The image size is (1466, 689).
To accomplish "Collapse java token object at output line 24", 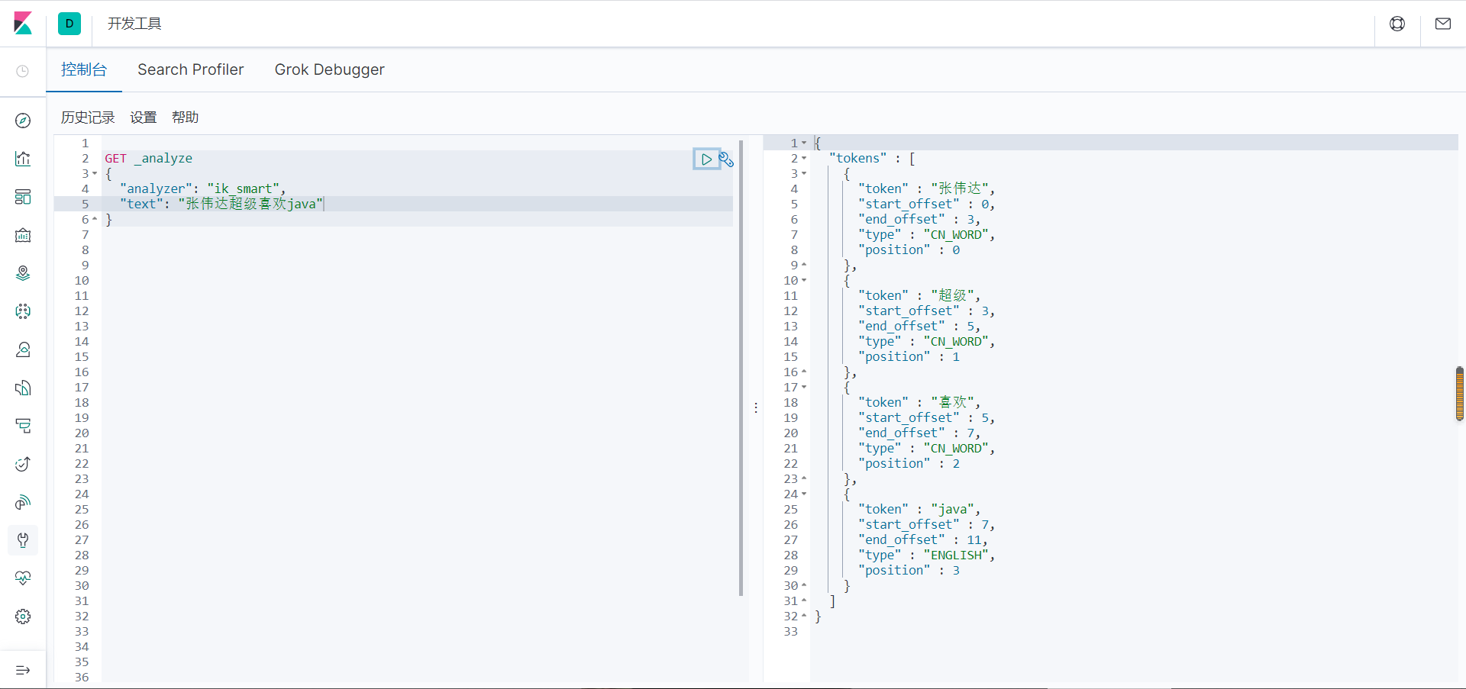I will [x=804, y=494].
